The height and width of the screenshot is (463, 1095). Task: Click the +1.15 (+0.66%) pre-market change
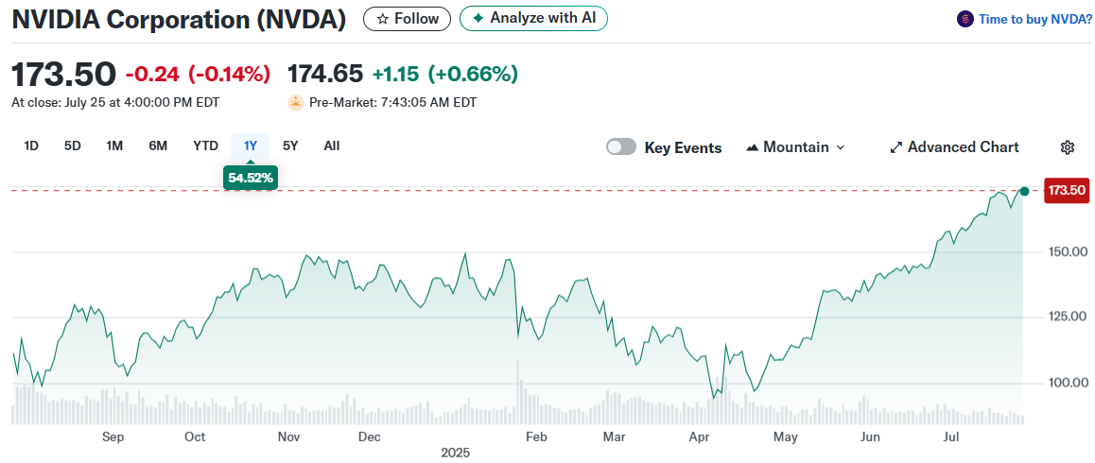coord(444,74)
